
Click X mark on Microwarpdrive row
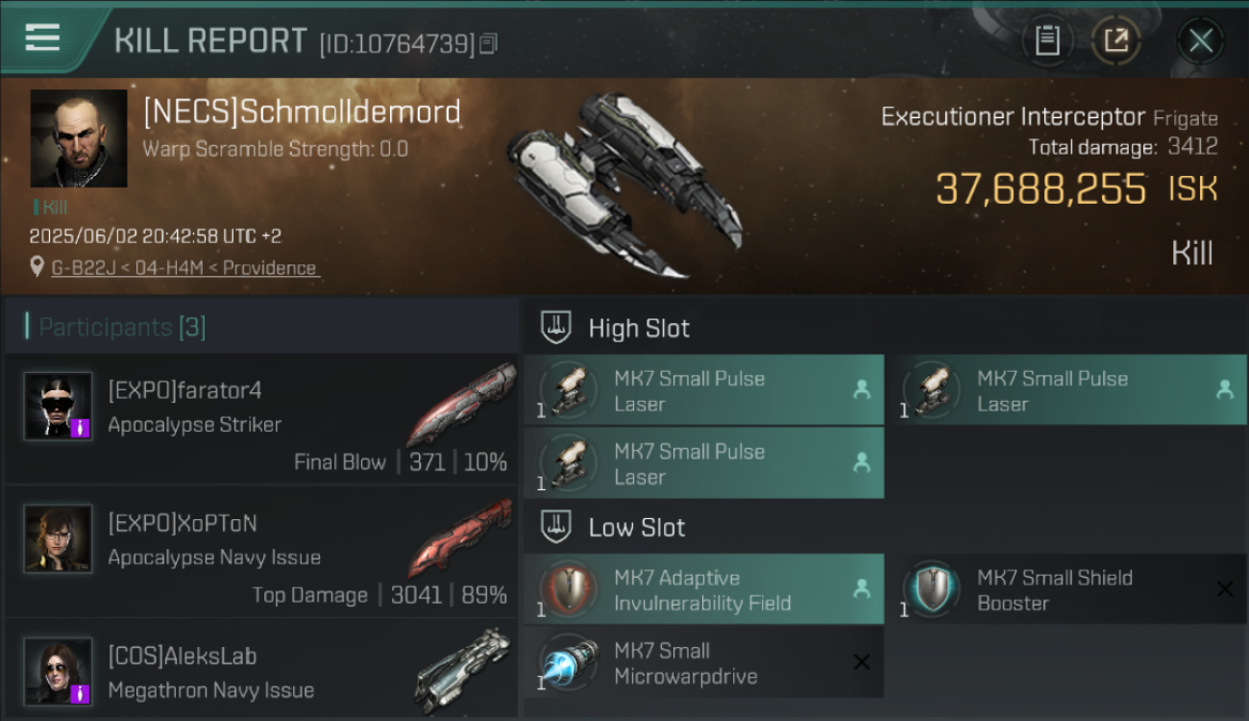pyautogui.click(x=862, y=662)
